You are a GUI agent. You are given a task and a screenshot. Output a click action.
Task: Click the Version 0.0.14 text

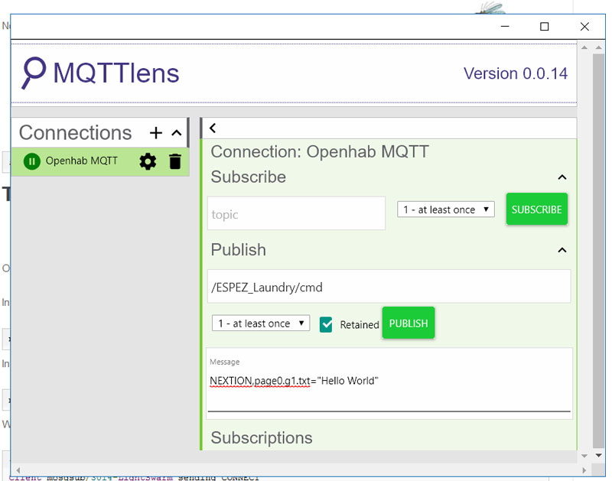[515, 73]
